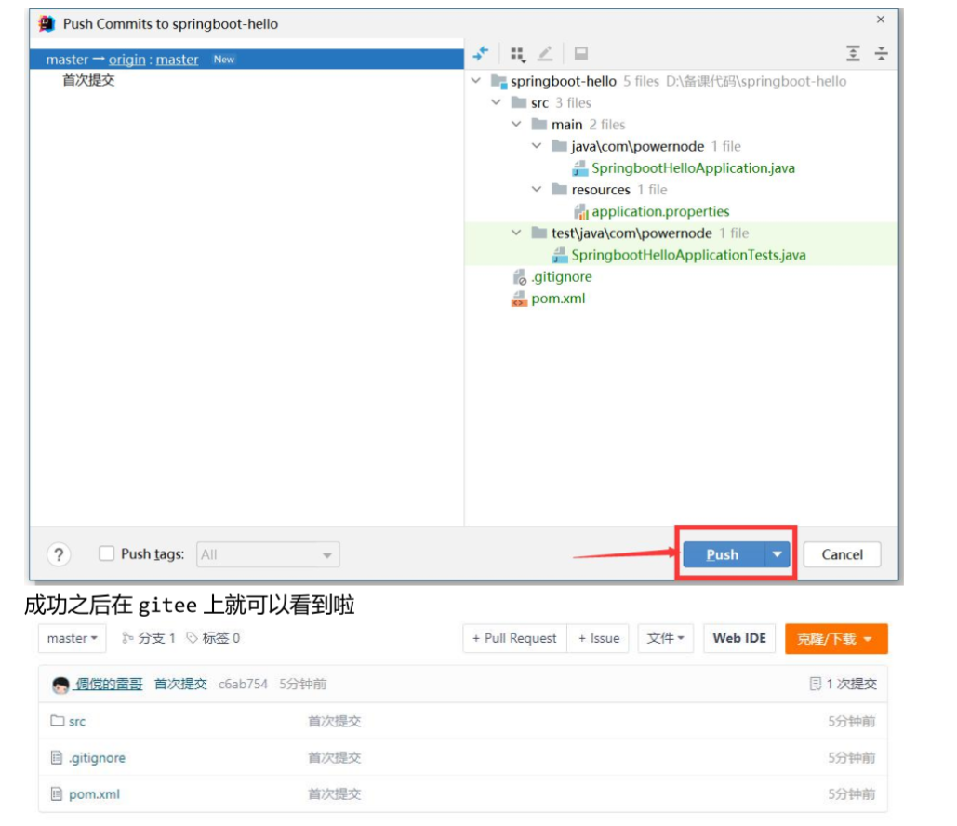Select SpringbootHelloApplicationTests.java in the tree
Image resolution: width=957 pixels, height=826 pixels.
pyautogui.click(x=688, y=255)
